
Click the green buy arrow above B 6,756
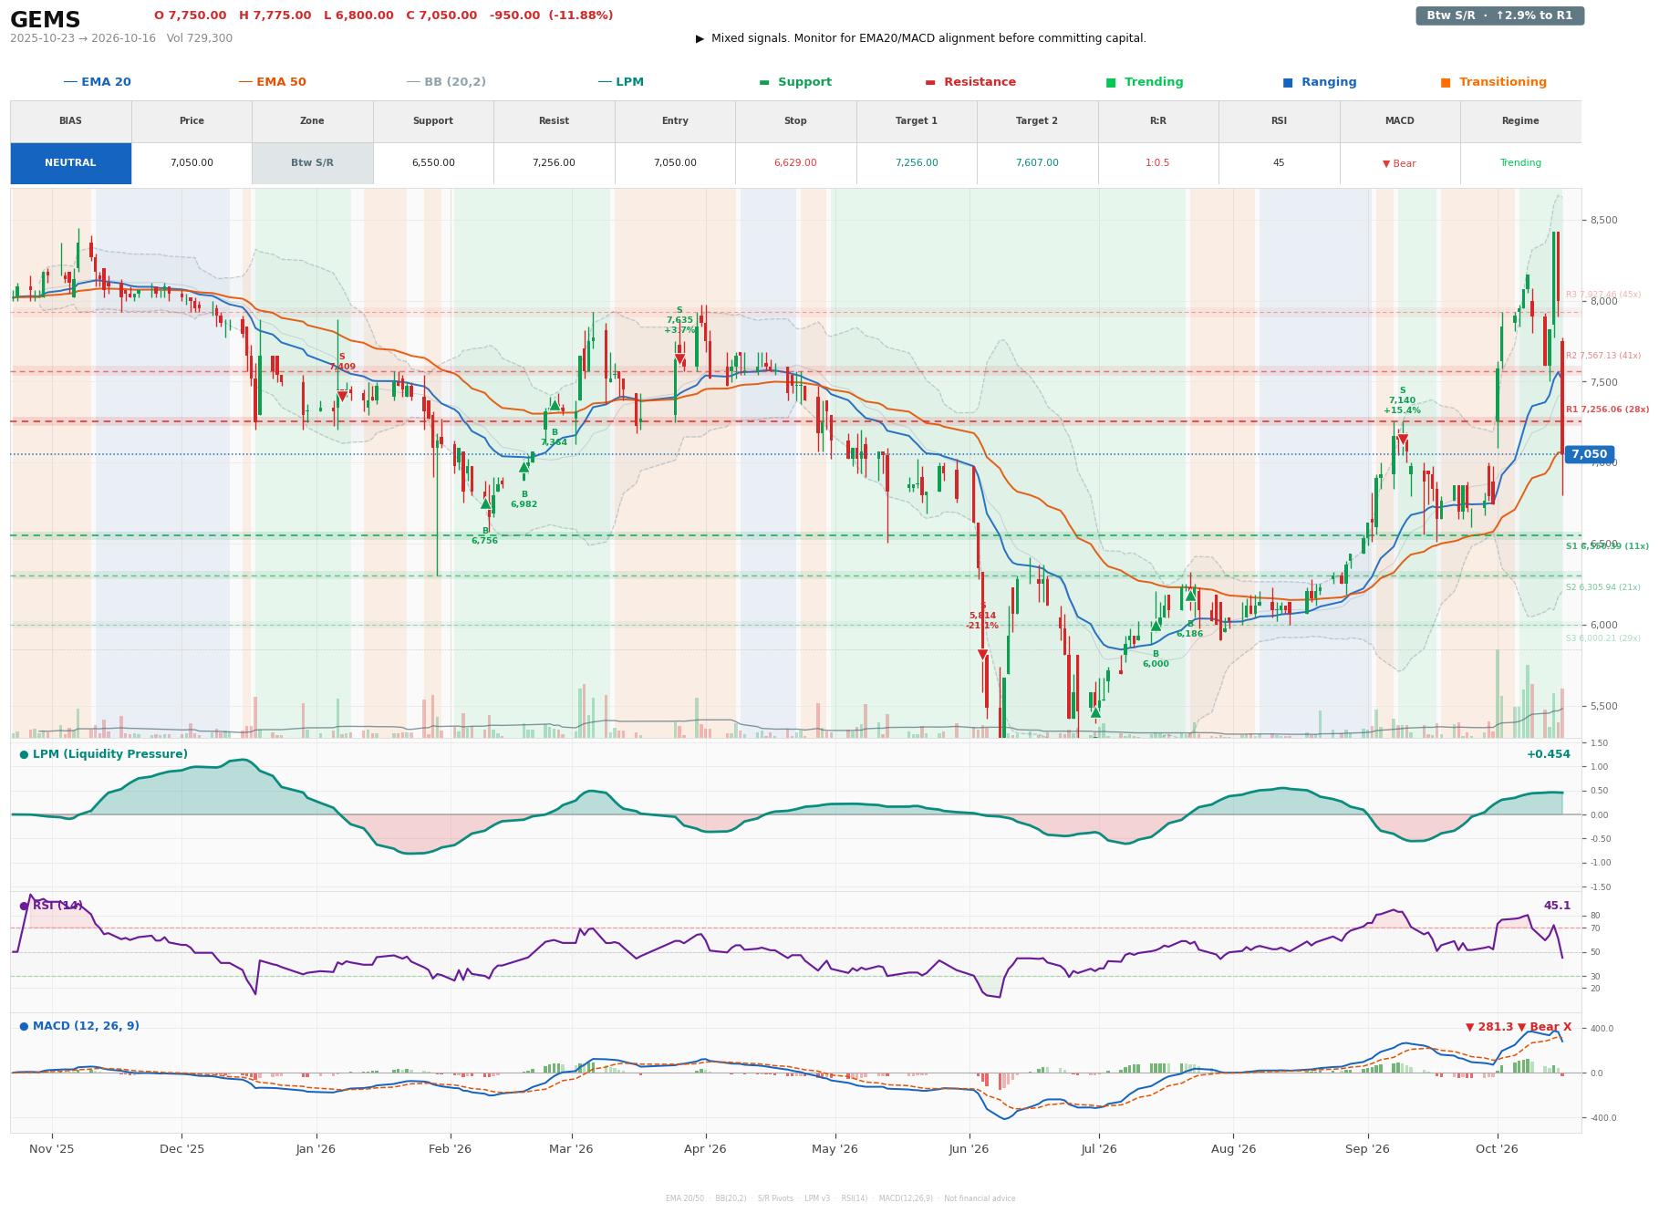coord(485,503)
